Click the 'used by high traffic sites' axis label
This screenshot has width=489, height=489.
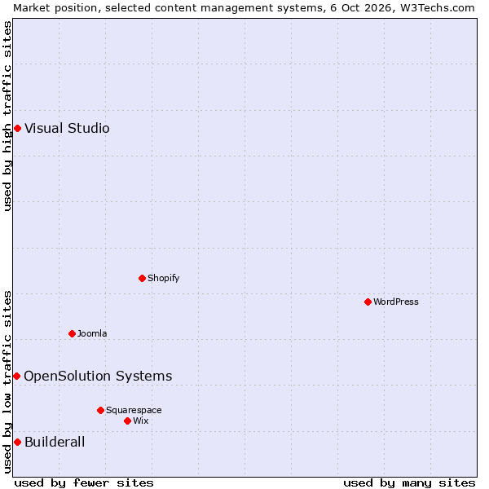(7, 116)
